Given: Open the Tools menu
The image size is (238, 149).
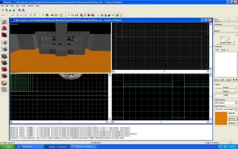Looking at the screenshot, I should [23, 6].
